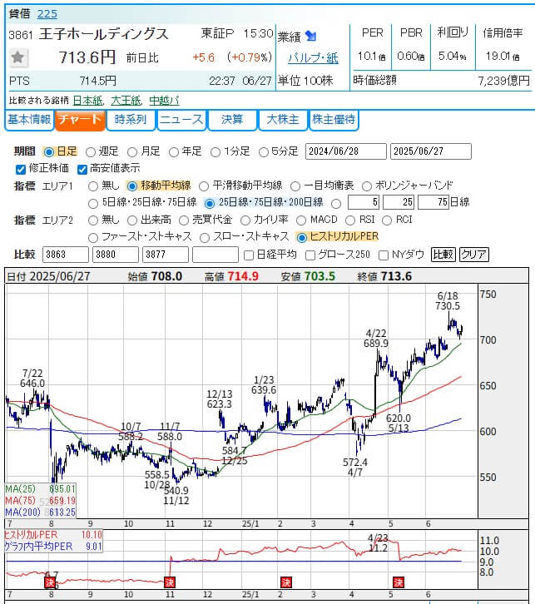Open the 日本紙 comparison stock link

(88, 101)
